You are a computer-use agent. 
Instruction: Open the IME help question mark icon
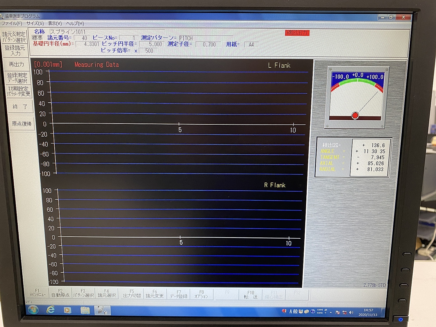313,311
